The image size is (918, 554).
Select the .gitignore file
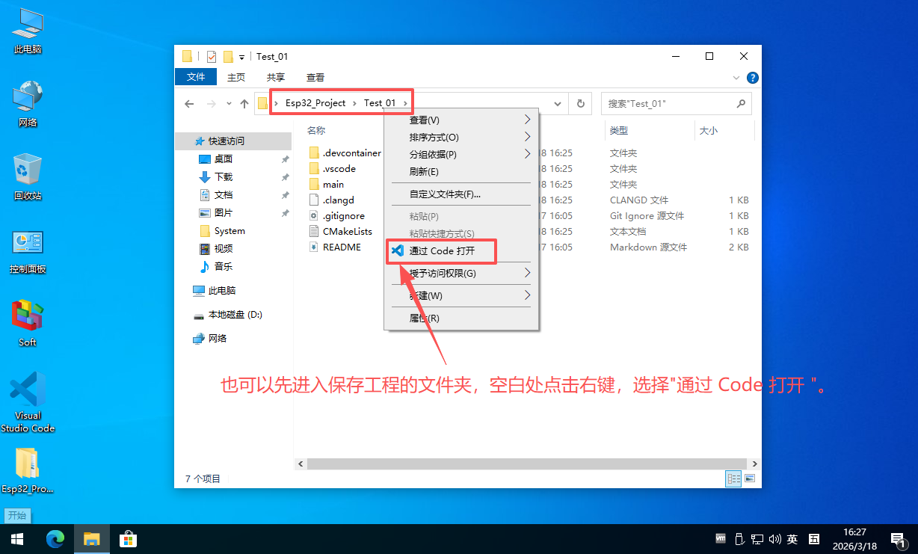click(x=336, y=216)
